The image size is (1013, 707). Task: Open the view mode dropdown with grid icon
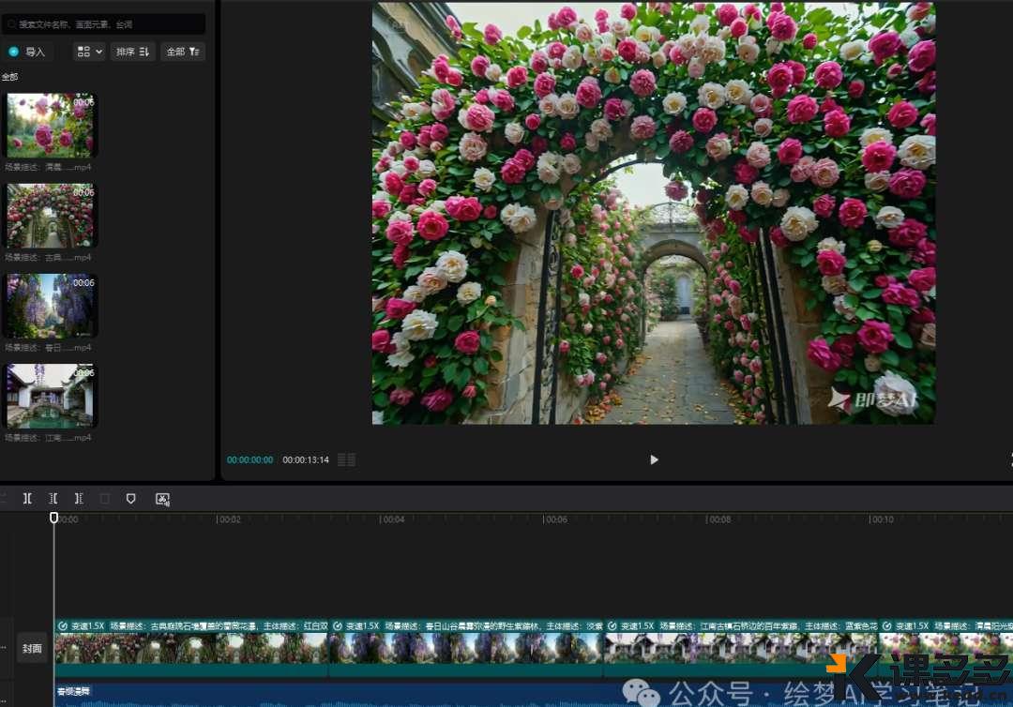89,52
